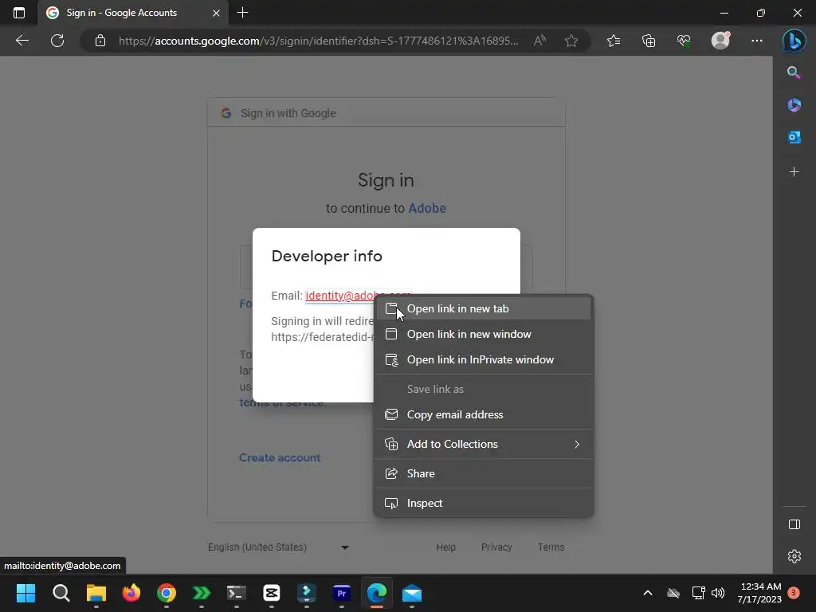816x612 pixels.
Task: Click the 'Developer info' dialog heading
Action: (327, 256)
